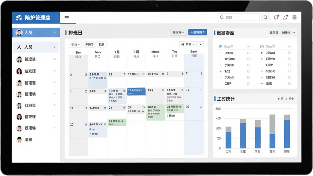Click the stacked-lines icon at the top-right corner
The height and width of the screenshot is (176, 313).
294,17
